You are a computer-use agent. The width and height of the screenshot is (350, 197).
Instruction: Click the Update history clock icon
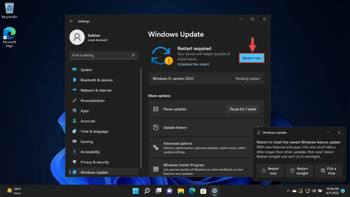[156, 127]
